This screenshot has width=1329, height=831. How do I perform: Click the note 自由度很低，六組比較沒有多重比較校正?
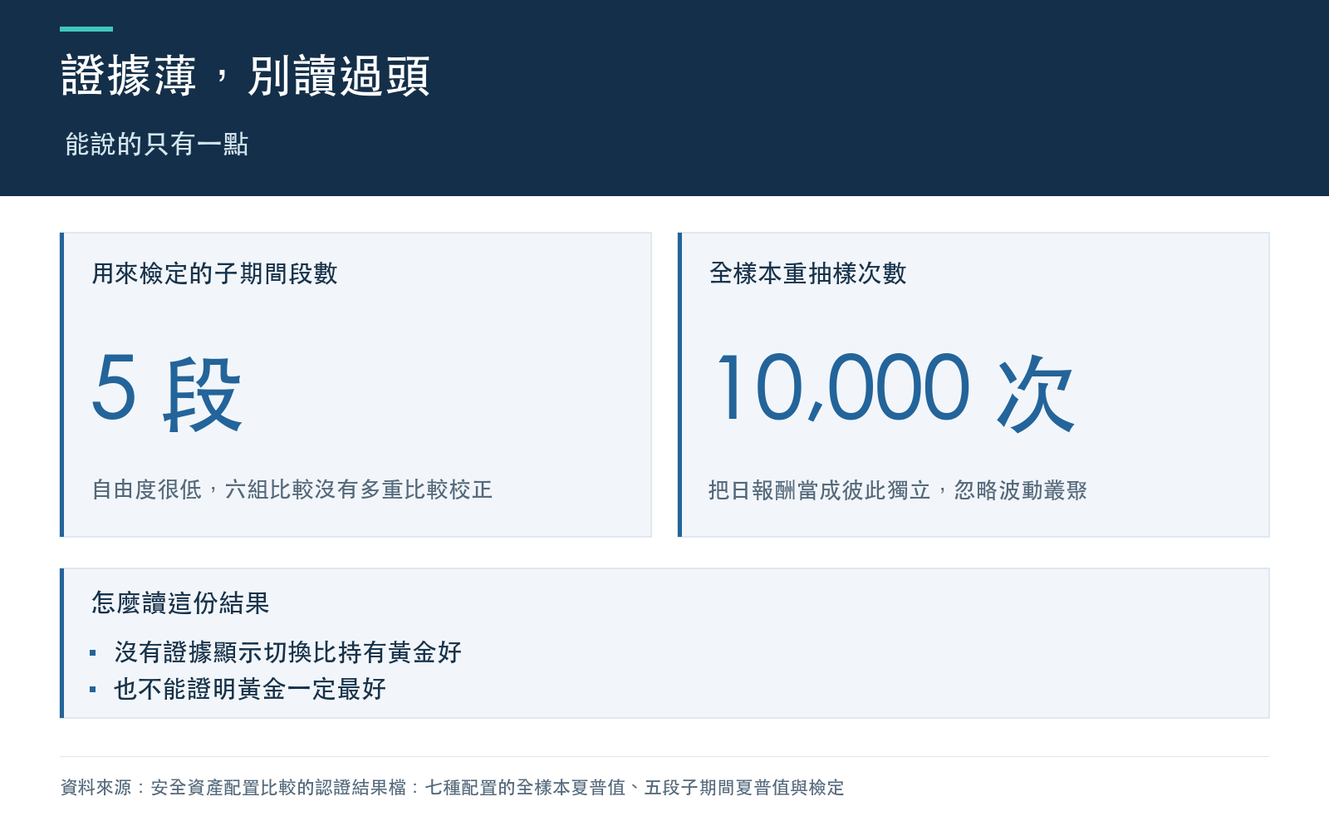[292, 489]
